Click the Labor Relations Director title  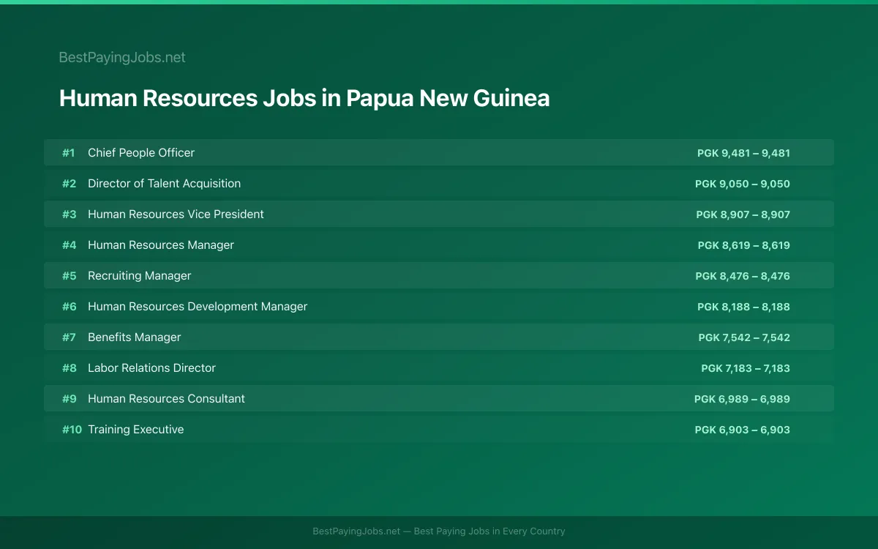151,368
